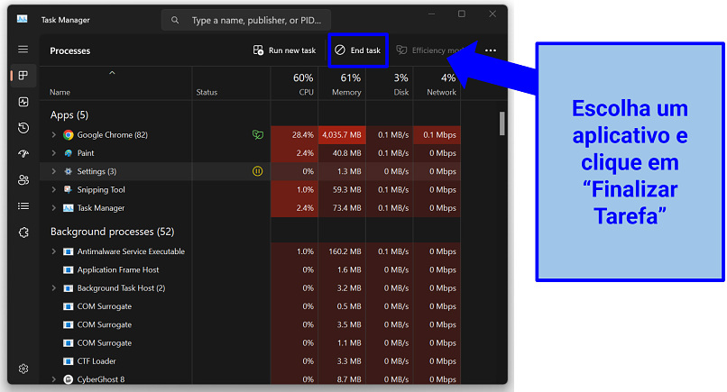Click the End task button

(x=358, y=50)
